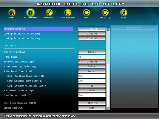
Task: Select the Spread Spectrum label
Action: [13, 108]
